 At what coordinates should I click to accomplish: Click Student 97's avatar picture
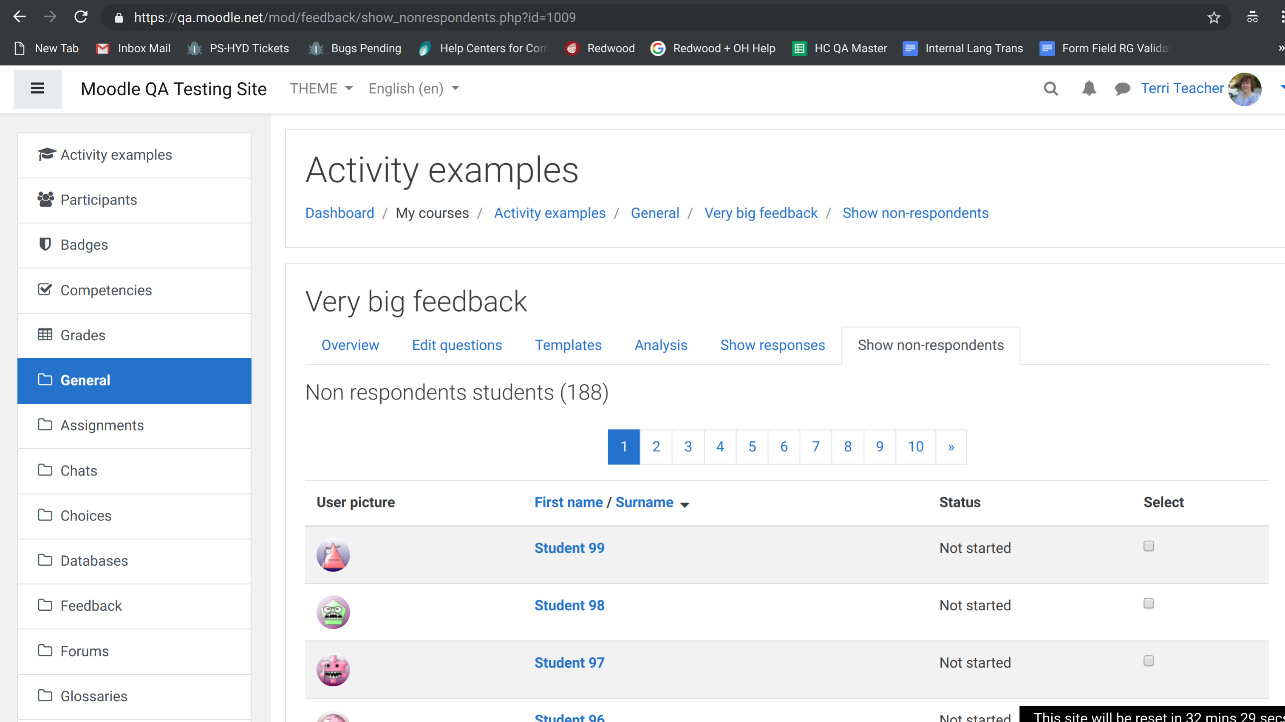[333, 670]
